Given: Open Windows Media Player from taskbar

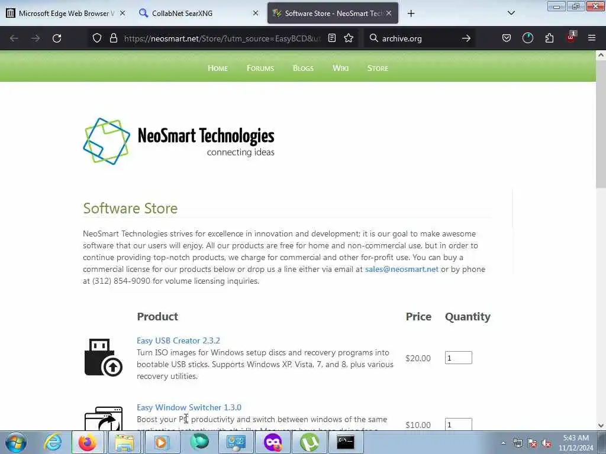Looking at the screenshot, I should (161, 442).
